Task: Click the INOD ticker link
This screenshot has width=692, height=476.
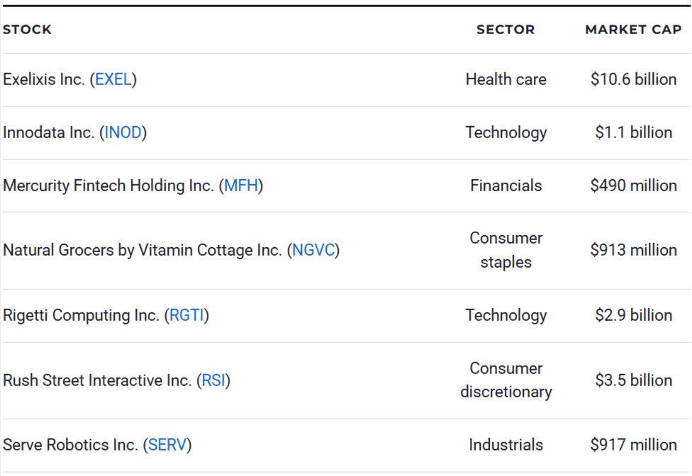Action: point(123,132)
